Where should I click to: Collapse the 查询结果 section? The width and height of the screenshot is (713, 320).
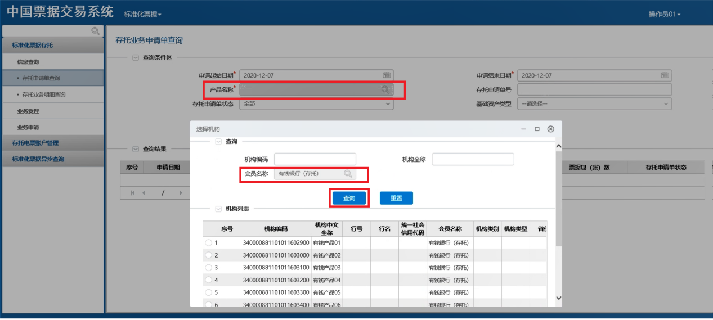135,149
